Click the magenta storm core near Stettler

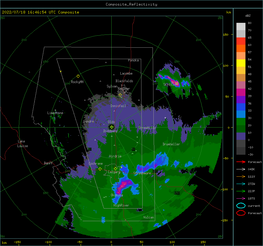(x=175, y=82)
